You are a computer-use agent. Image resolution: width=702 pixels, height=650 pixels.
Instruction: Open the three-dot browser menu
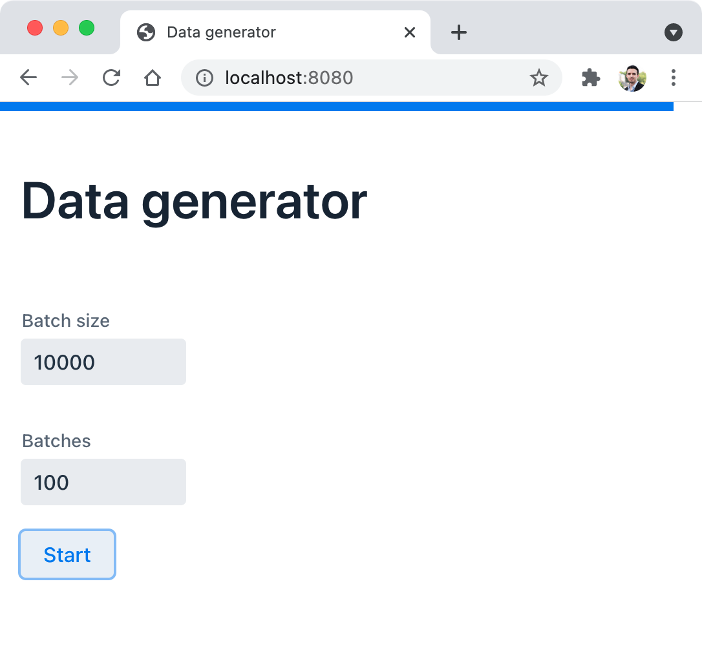[x=674, y=78]
